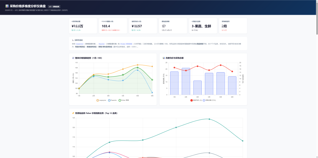Click the red 加权均价 point for 6月
318x158 pixels.
[x=232, y=72]
